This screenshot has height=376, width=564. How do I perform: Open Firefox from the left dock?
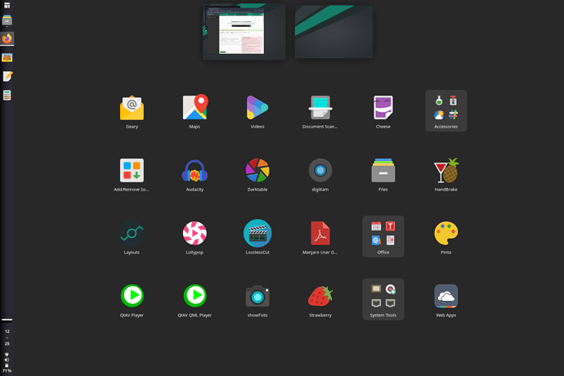pos(7,38)
